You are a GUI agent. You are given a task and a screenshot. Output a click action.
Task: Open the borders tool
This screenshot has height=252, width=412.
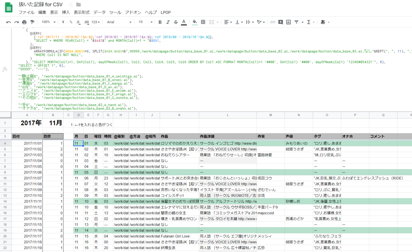pyautogui.click(x=203, y=22)
